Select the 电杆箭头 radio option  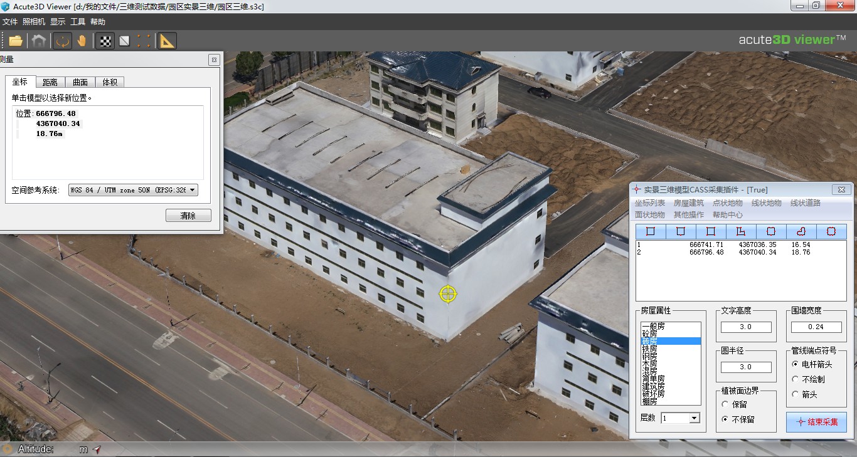coord(813,364)
